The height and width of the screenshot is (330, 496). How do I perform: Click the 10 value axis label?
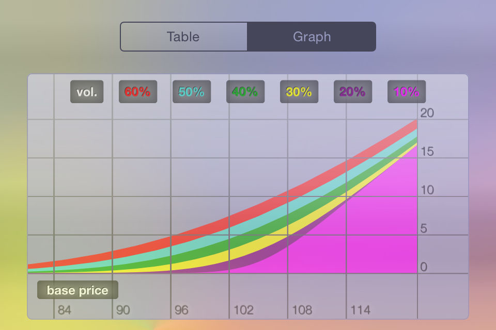(427, 190)
